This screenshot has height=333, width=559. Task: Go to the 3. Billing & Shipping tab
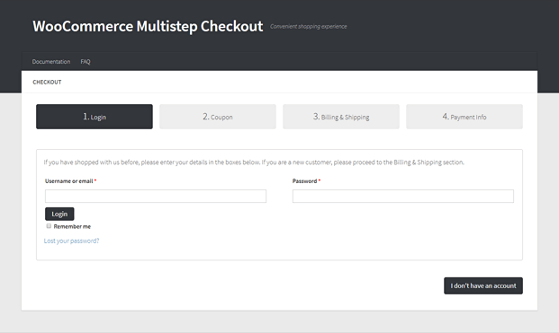coord(341,117)
